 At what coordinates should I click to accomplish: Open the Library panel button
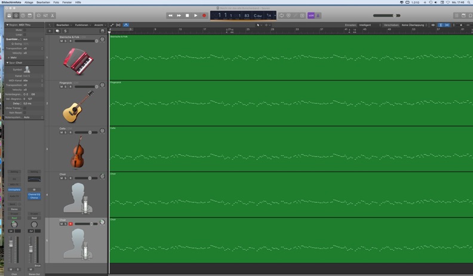pyautogui.click(x=10, y=16)
